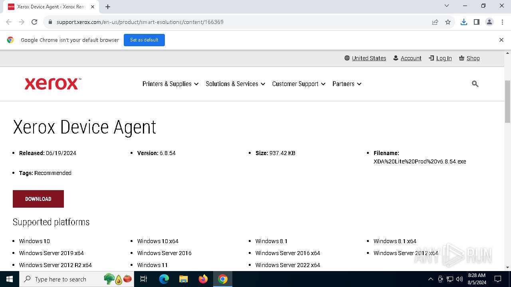Click the taskbar search box
This screenshot has width=511, height=287.
[x=77, y=279]
